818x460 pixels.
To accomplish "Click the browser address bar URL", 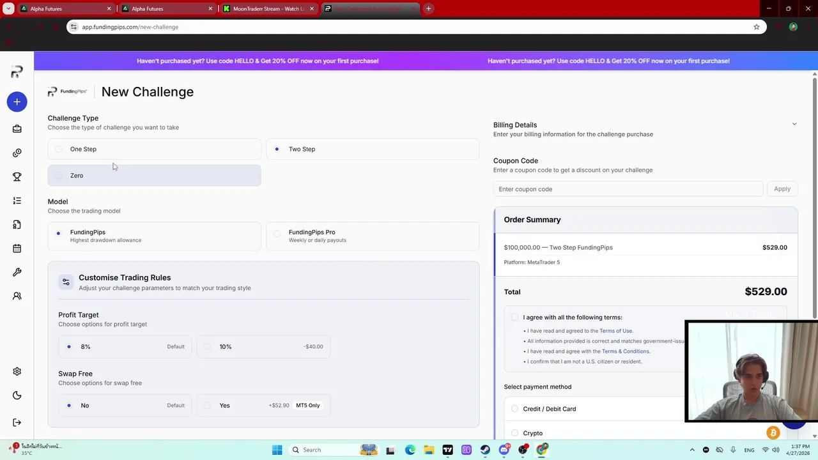I will 130,27.
